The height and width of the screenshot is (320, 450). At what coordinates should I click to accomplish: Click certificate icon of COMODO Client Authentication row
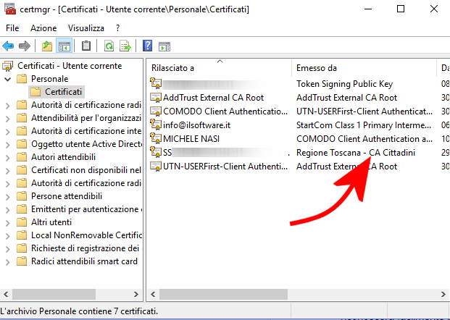pos(156,111)
